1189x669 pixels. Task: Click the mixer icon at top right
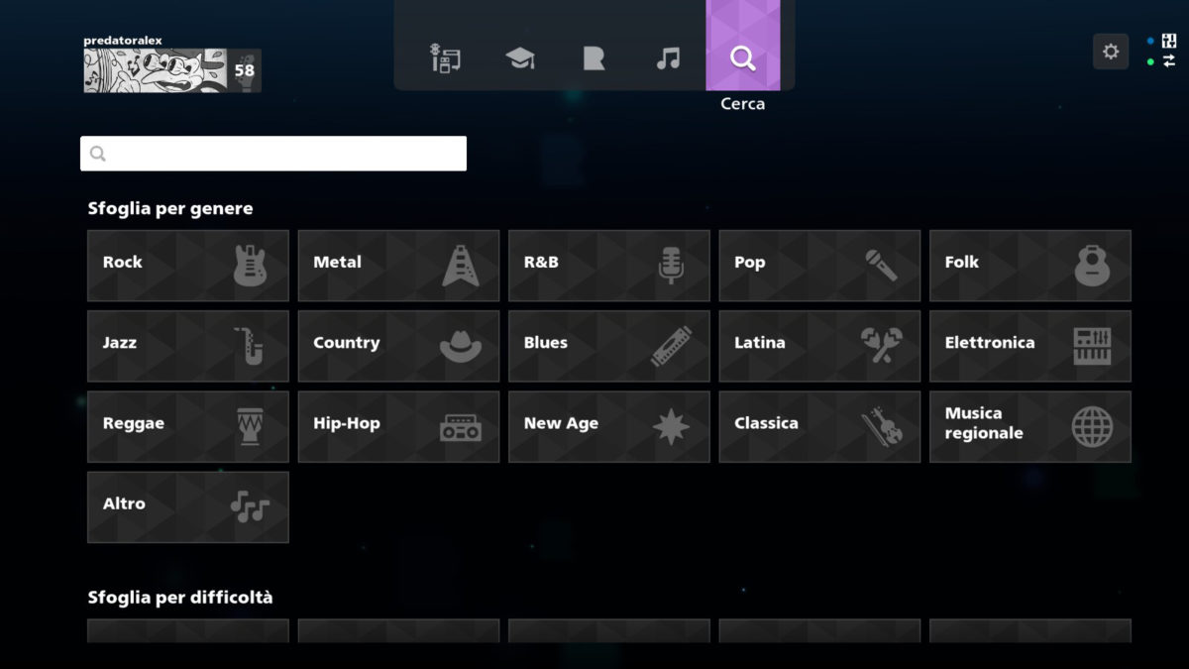pos(1169,42)
